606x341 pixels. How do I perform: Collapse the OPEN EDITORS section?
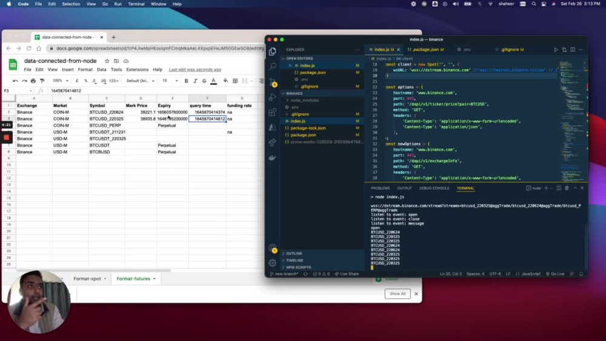pyautogui.click(x=299, y=58)
